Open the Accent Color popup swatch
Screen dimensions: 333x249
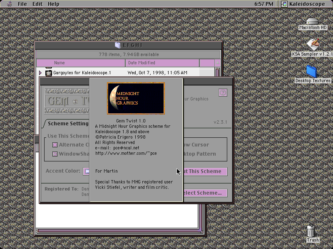click(x=86, y=171)
